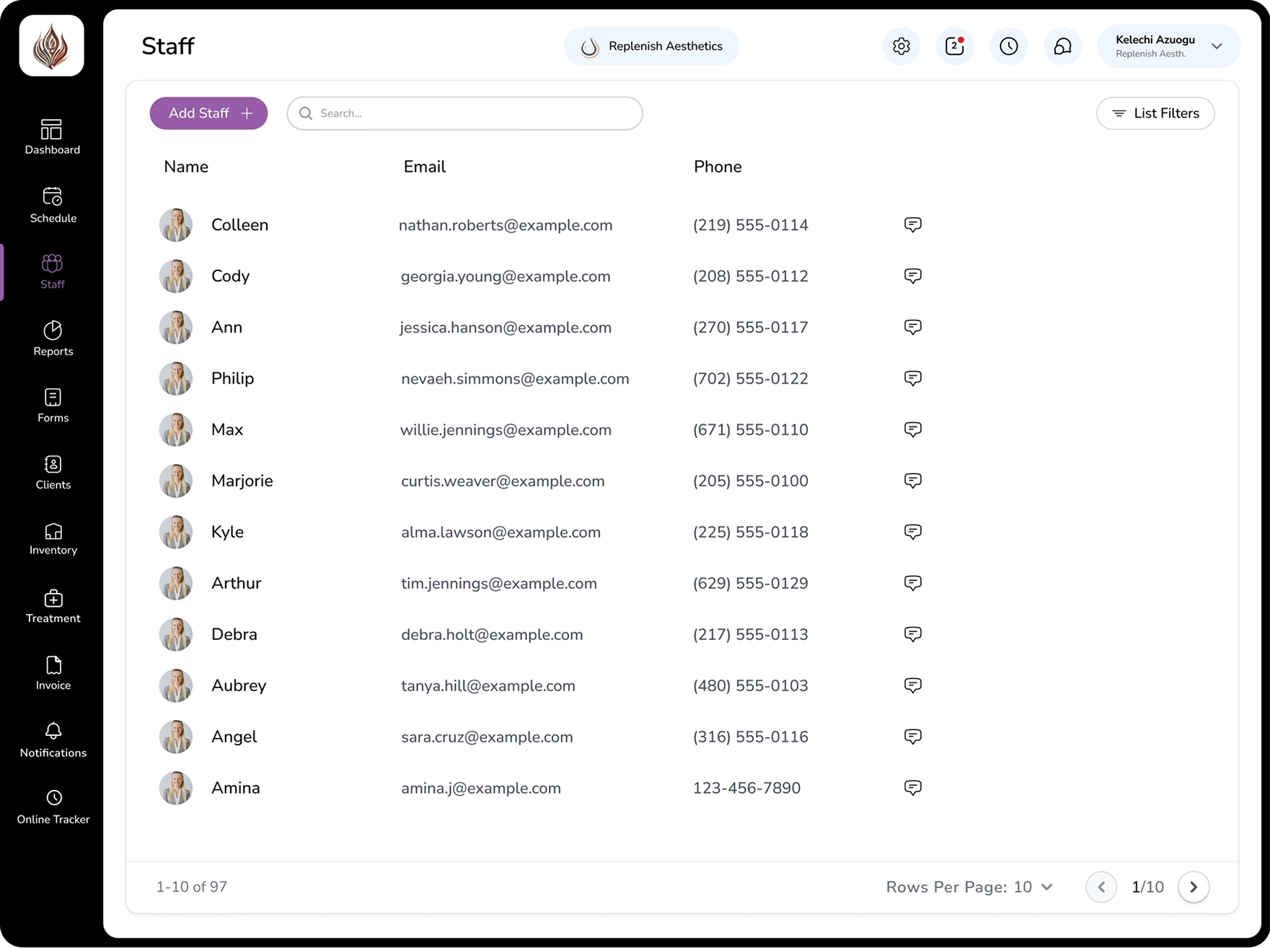This screenshot has height=948, width=1270.
Task: Open chat icon in Ann's row
Action: tap(912, 327)
